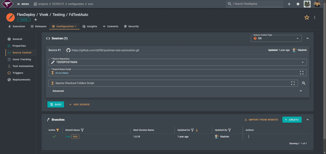This screenshot has height=154, width=326.
Task: Open main branch row actions menu
Action: click(x=248, y=137)
